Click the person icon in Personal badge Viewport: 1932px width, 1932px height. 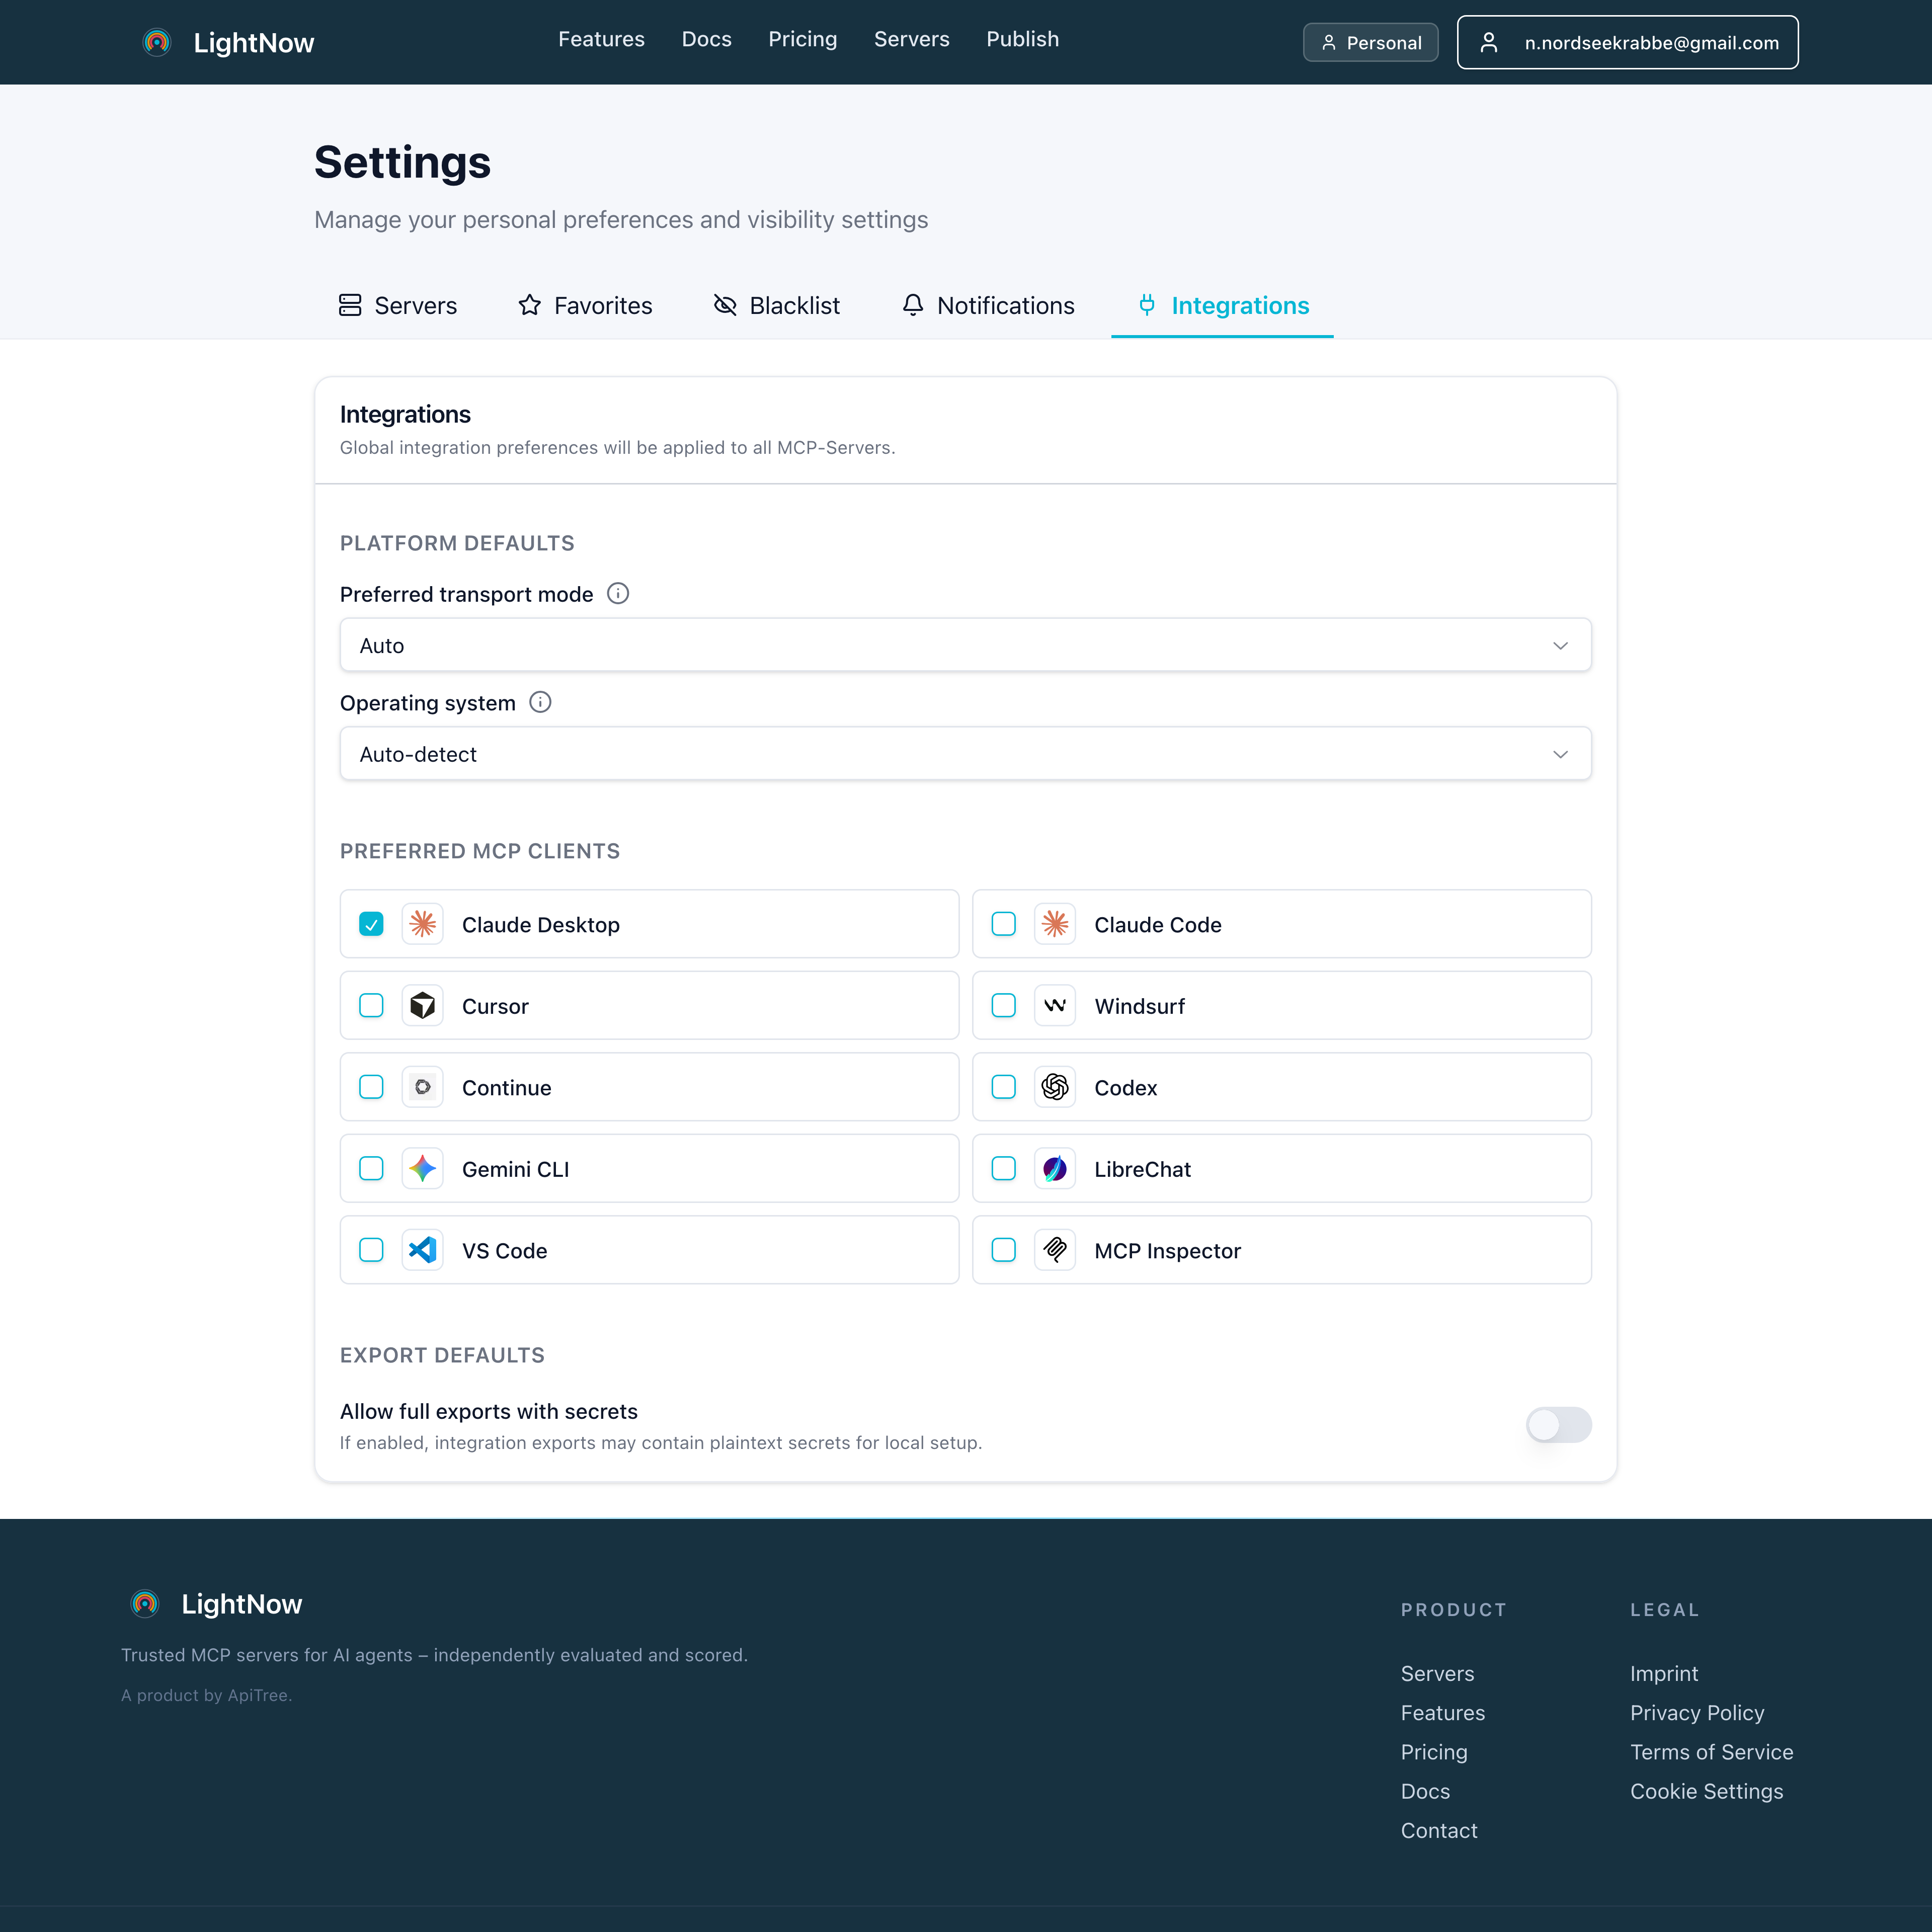tap(1329, 43)
